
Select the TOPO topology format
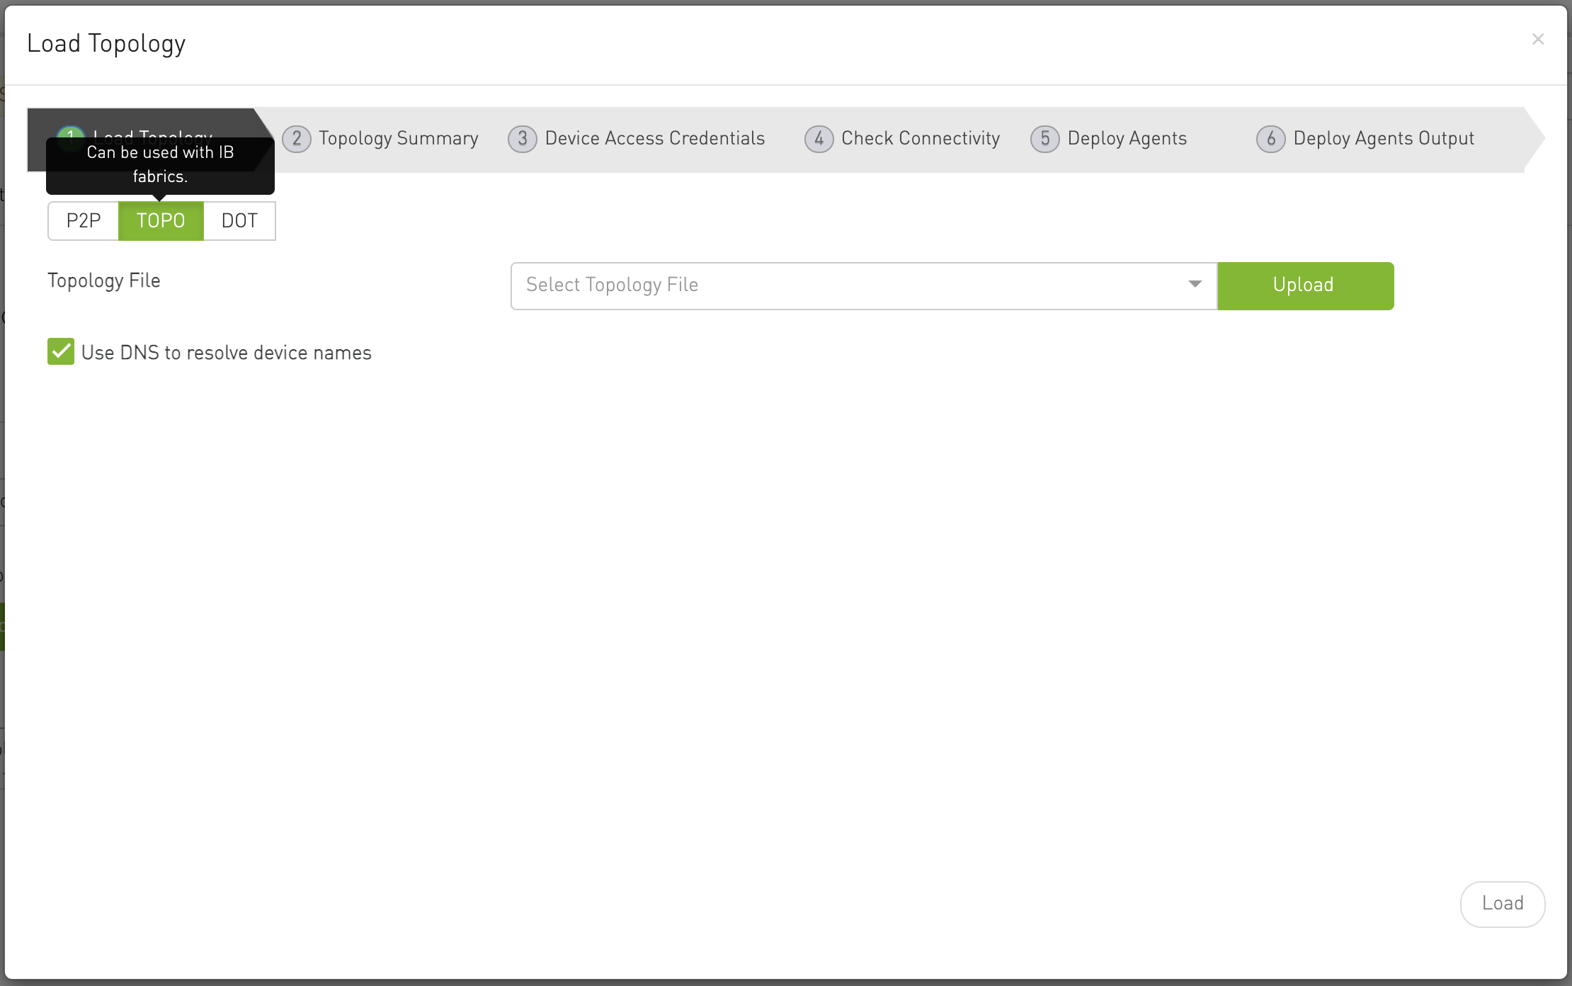point(161,221)
